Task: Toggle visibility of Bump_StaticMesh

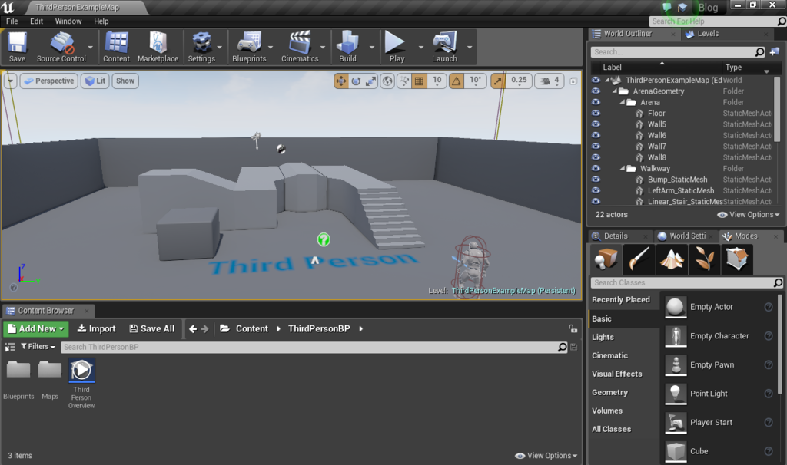Action: pos(596,180)
